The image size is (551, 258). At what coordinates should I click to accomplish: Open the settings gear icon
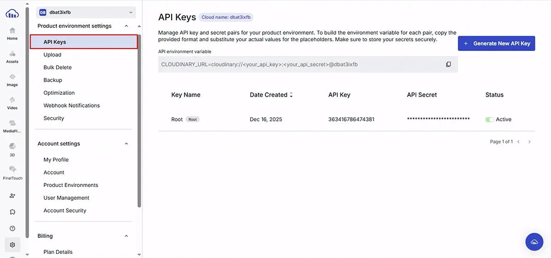tap(12, 245)
